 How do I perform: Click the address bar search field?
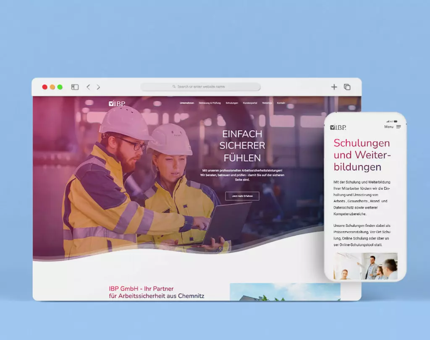coord(201,87)
